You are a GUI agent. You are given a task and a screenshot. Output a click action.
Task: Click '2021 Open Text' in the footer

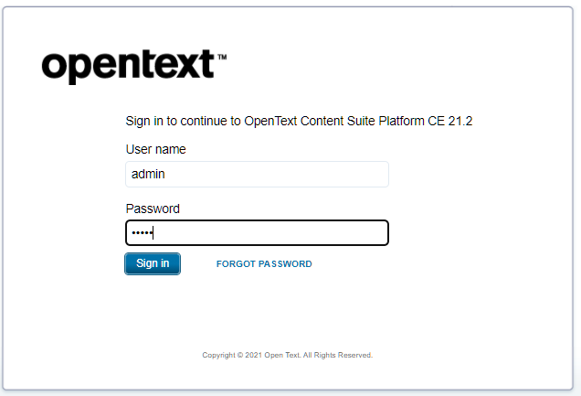pyautogui.click(x=272, y=355)
